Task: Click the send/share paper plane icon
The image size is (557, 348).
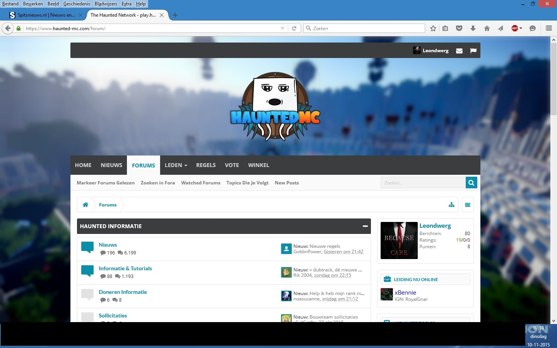Action: pos(501,28)
